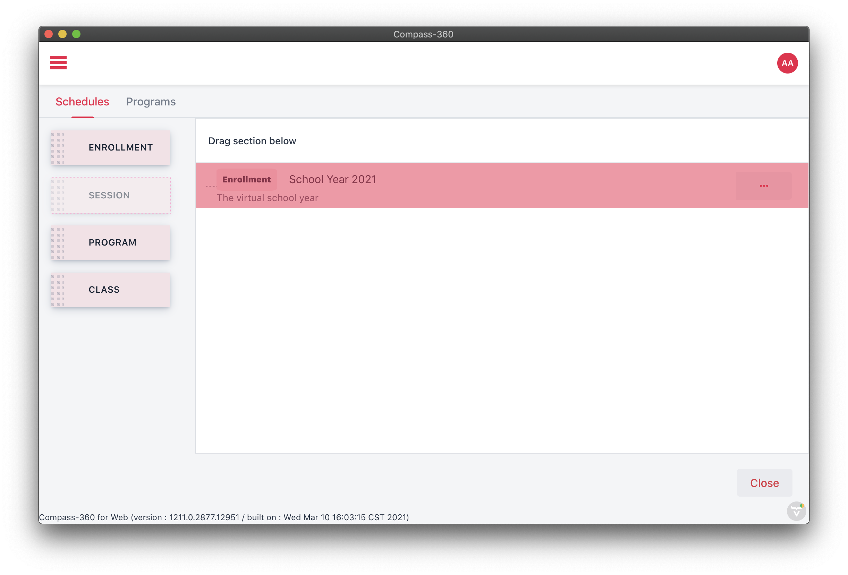Click the Enrollment tag badge
The image size is (848, 575).
point(246,180)
